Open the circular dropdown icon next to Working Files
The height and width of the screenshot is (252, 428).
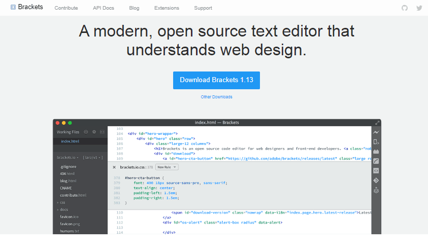coord(86,132)
